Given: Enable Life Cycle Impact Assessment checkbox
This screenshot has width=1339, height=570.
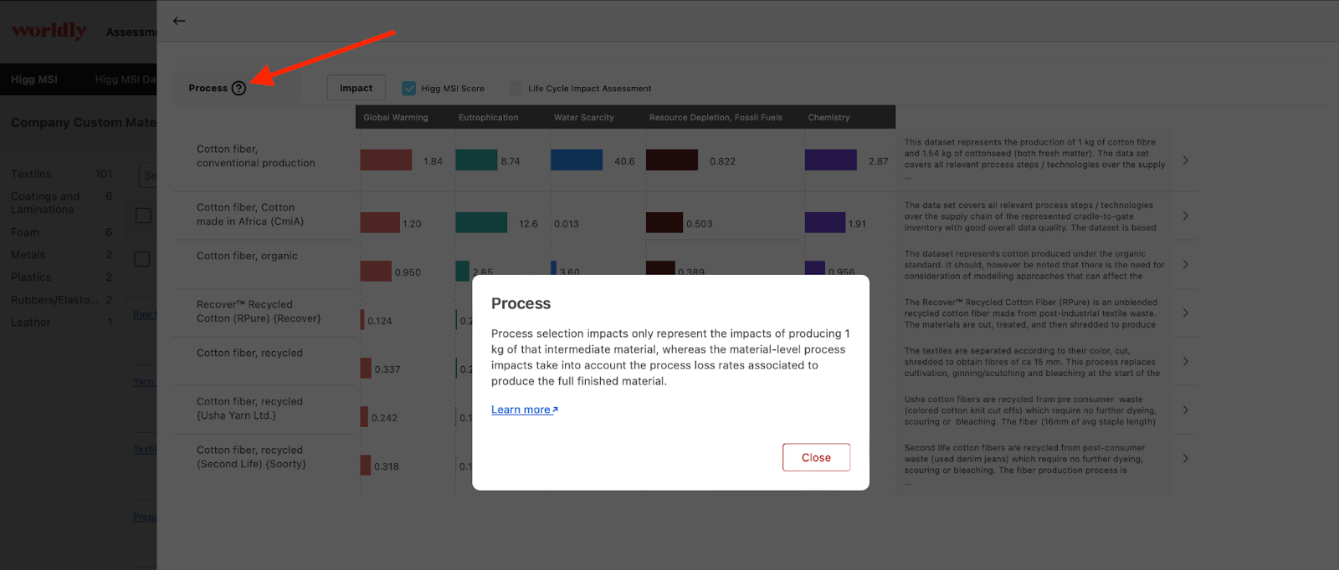Looking at the screenshot, I should pyautogui.click(x=516, y=88).
